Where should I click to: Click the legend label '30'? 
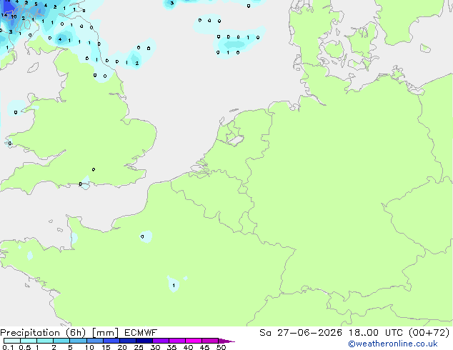click(155, 347)
